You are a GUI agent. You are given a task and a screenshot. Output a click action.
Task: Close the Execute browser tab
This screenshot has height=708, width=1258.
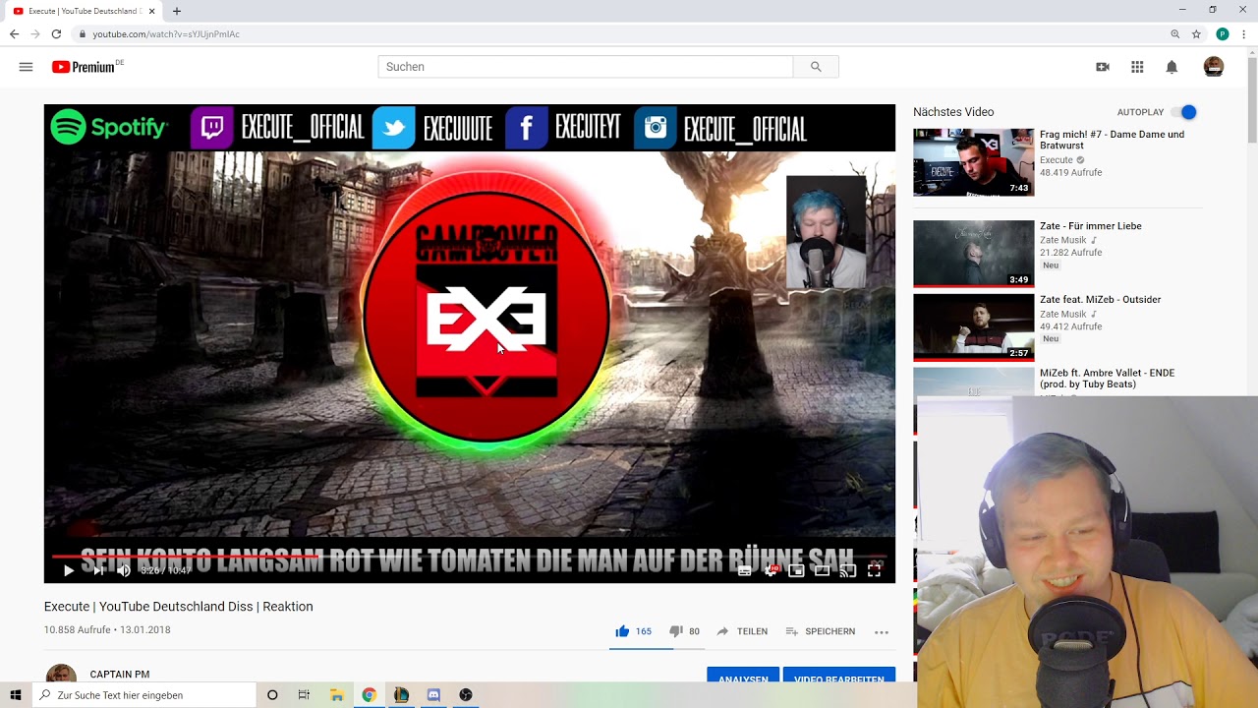tap(152, 11)
